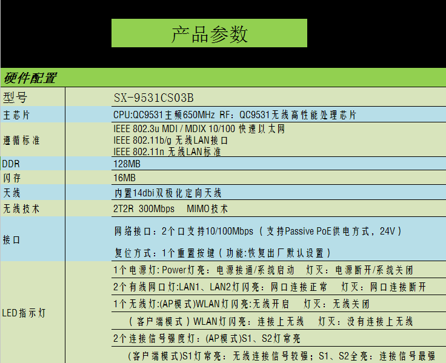Click the 遵循标准 label cell
446x363 pixels.
(21, 140)
